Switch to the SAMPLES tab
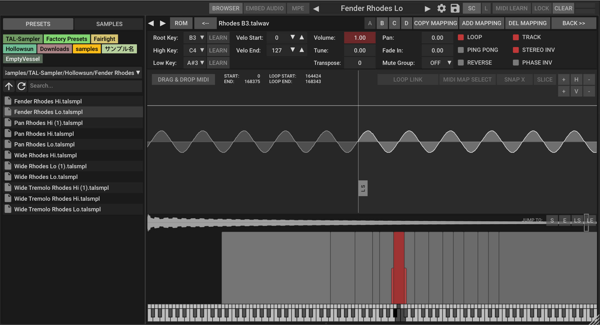600x325 pixels. coord(109,24)
